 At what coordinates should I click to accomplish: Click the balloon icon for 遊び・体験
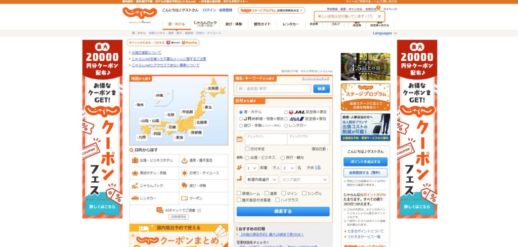point(185,186)
